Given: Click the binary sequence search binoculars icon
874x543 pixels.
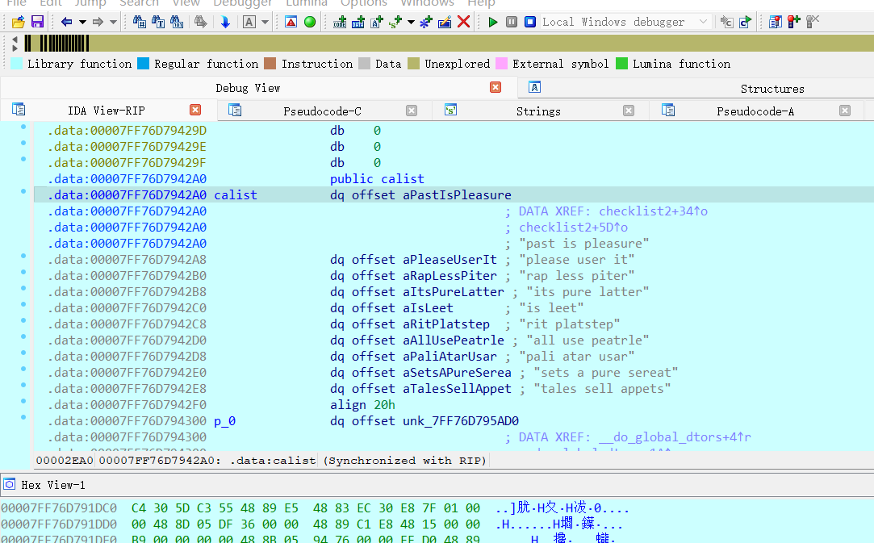Looking at the screenshot, I should [177, 22].
